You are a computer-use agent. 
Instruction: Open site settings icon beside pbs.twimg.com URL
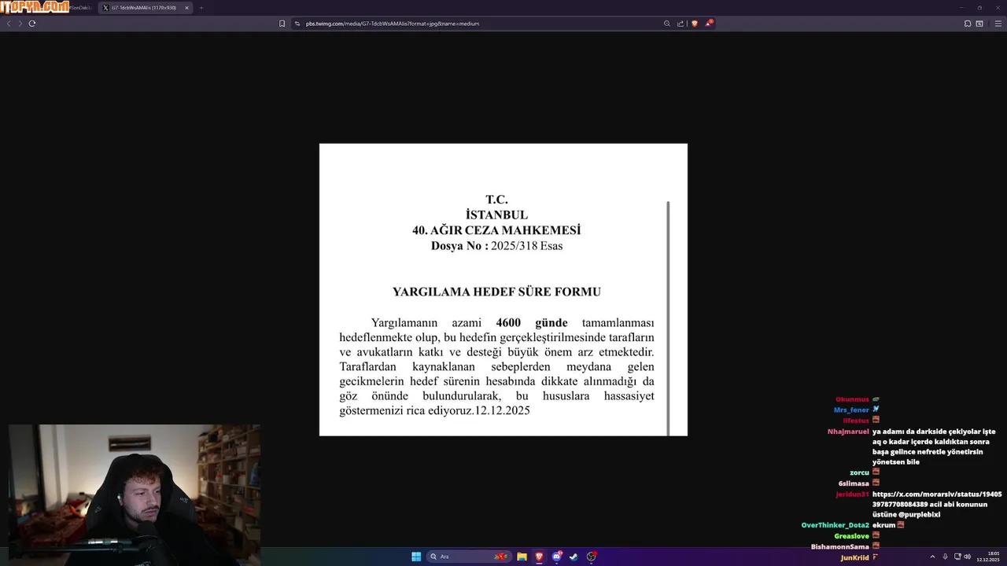pyautogui.click(x=297, y=24)
